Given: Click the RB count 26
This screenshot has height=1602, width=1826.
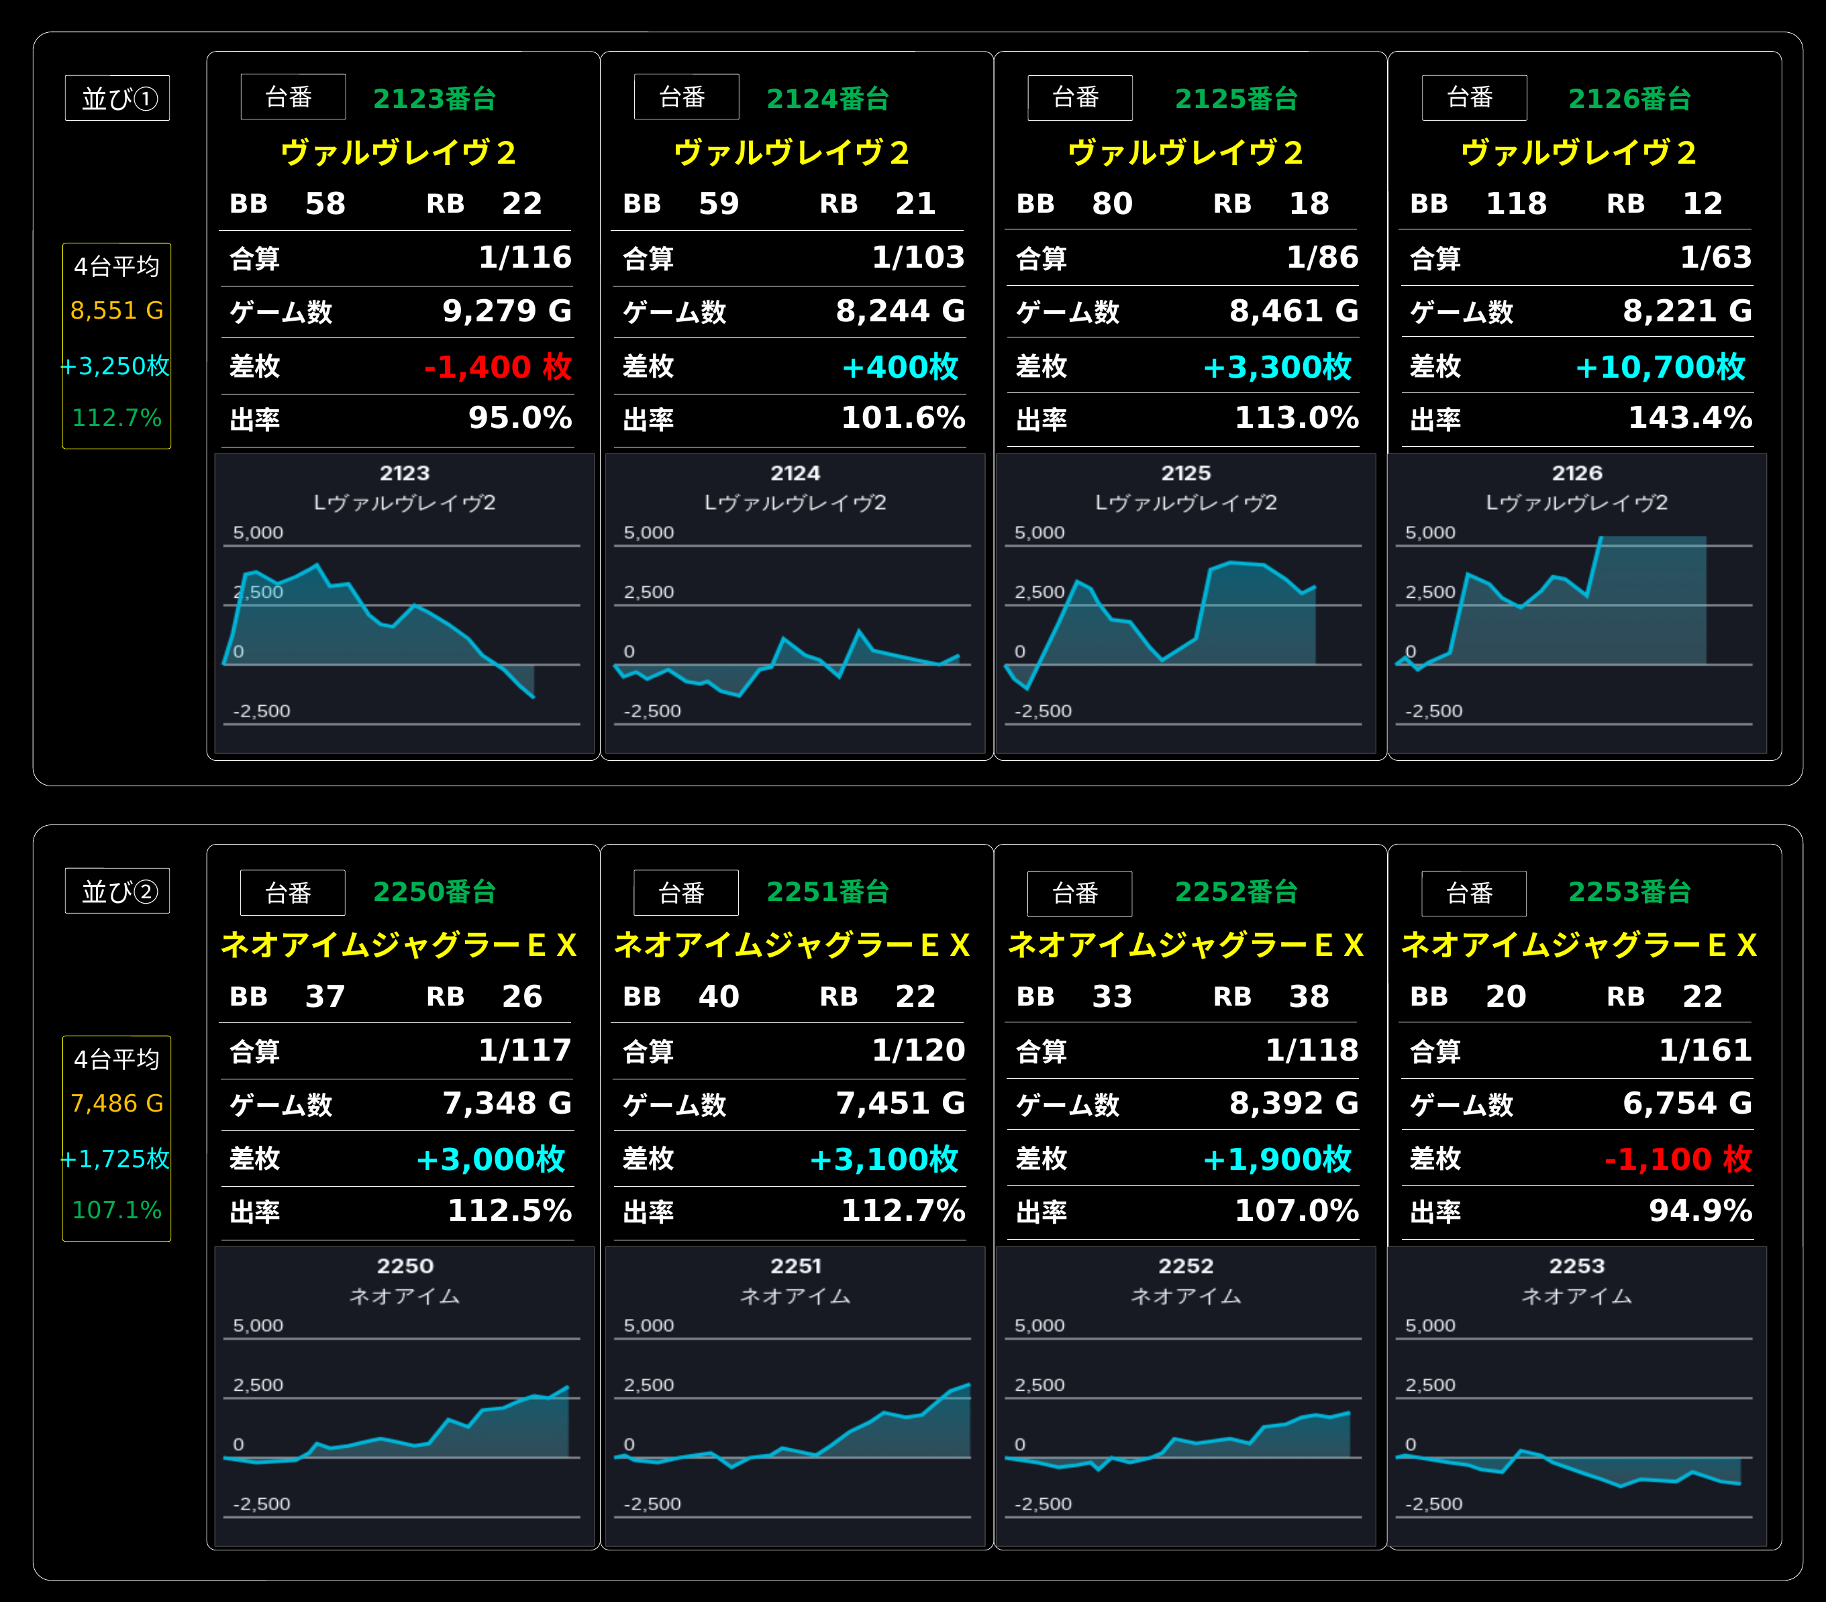Looking at the screenshot, I should point(521,997).
